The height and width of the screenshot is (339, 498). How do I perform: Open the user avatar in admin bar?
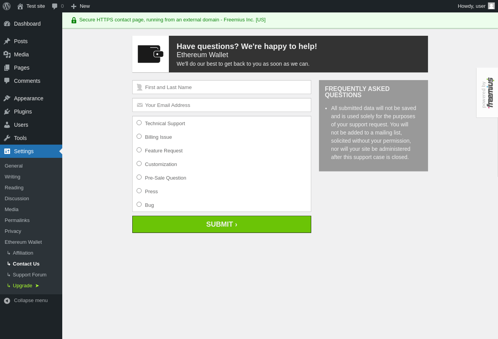[x=491, y=6]
